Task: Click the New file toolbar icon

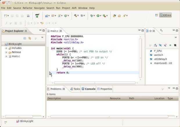Action: (x=6, y=15)
